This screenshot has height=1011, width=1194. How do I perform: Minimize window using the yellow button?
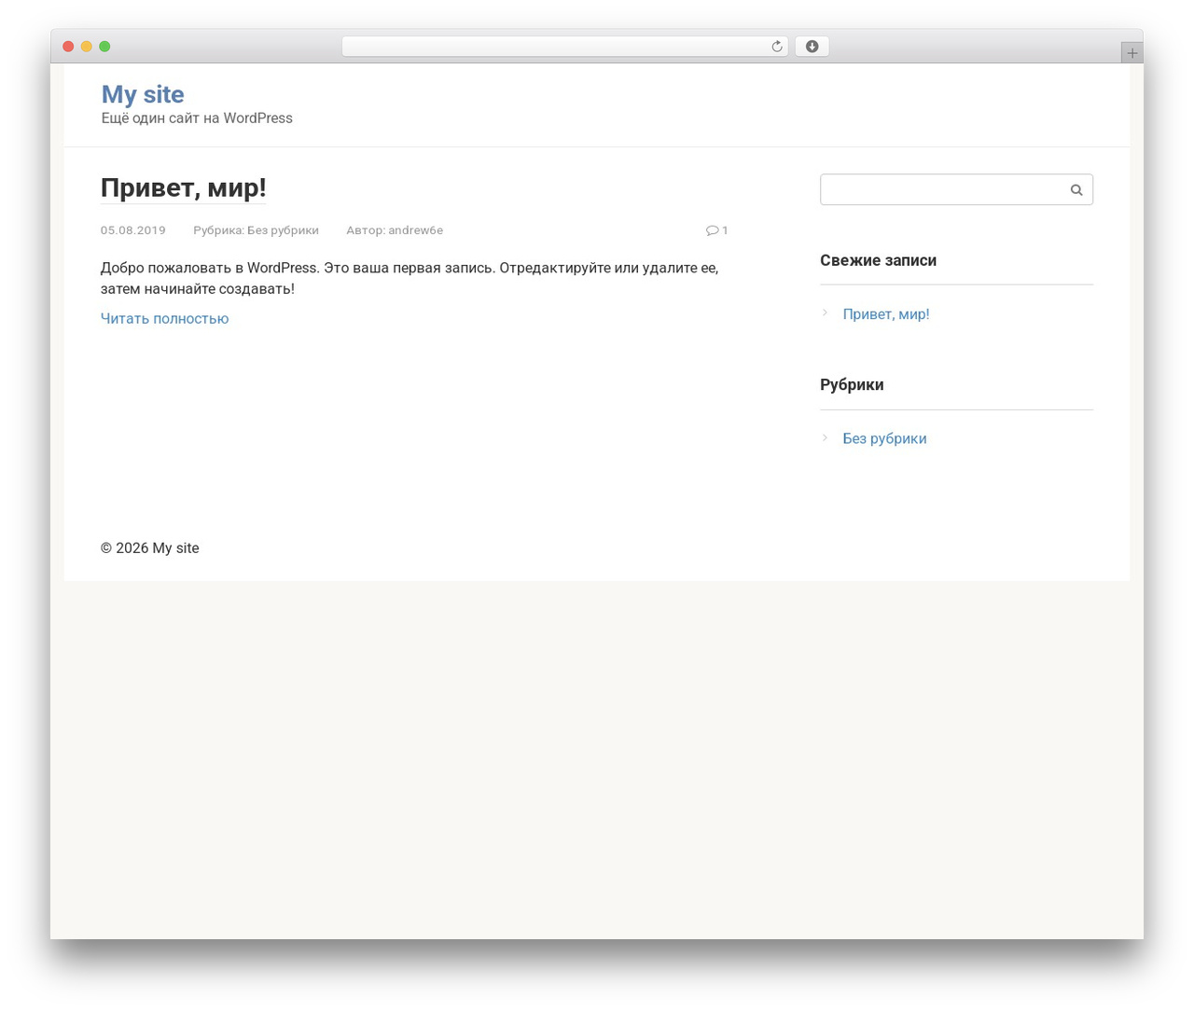click(87, 47)
